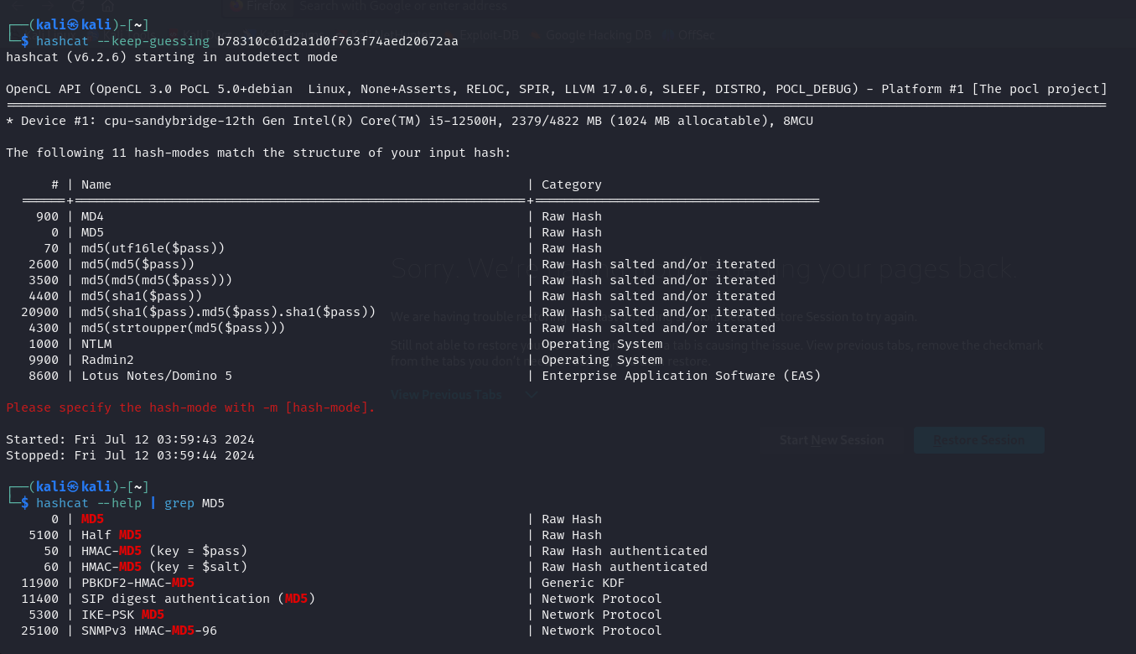Click the Category column header
Viewport: 1136px width, 654px height.
(572, 184)
